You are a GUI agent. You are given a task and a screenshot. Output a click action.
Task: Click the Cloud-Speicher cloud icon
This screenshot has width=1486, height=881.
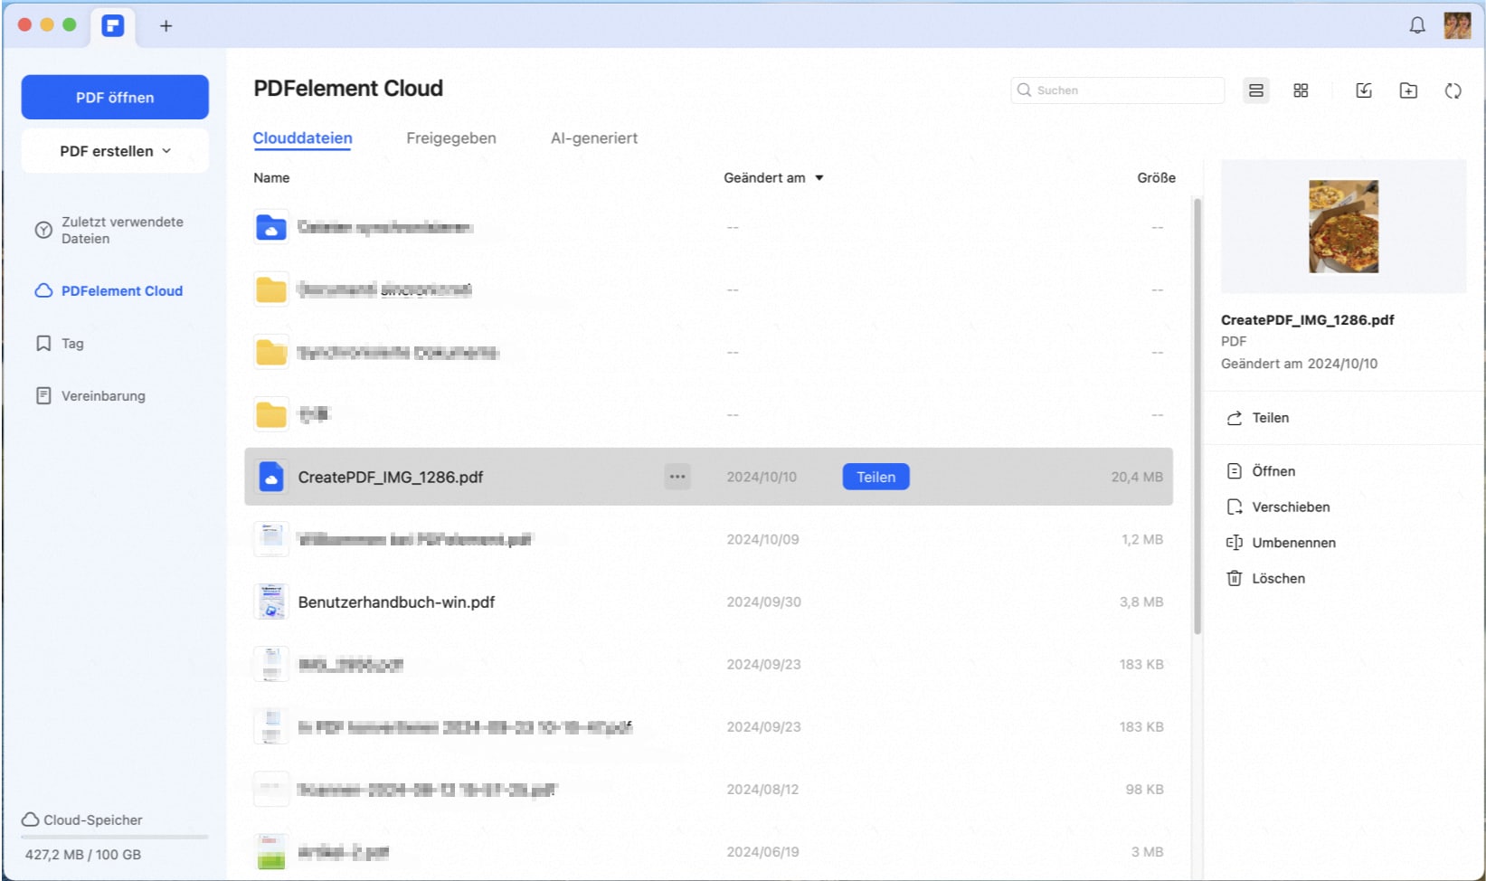click(x=30, y=820)
